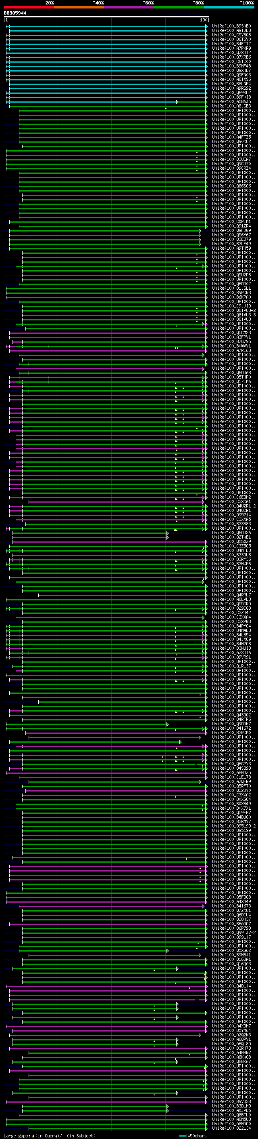Select hit label UniRef100_Q9FJG9

coord(231,231)
